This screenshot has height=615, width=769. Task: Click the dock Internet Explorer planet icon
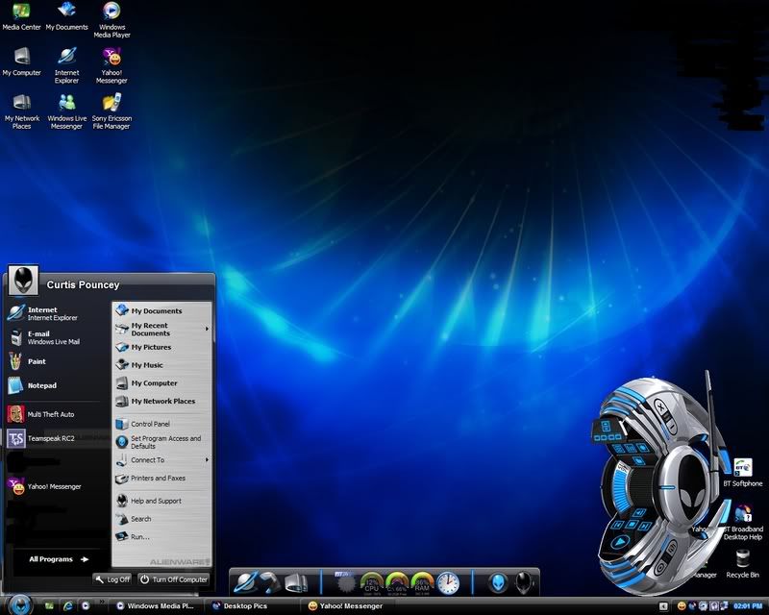coord(245,582)
